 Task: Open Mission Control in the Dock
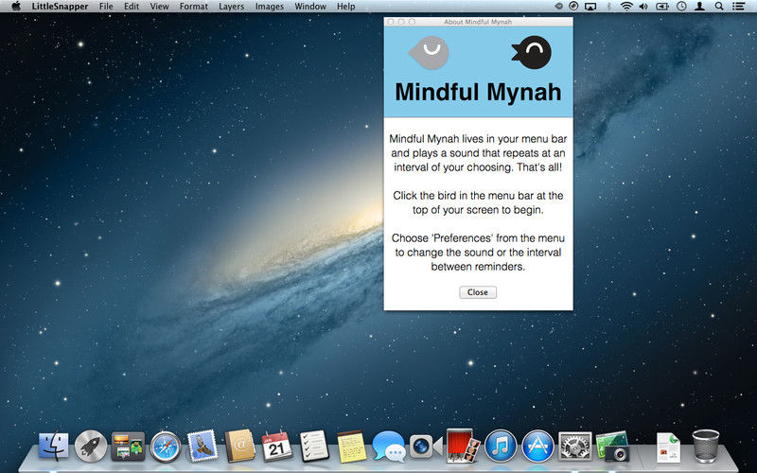pyautogui.click(x=128, y=446)
